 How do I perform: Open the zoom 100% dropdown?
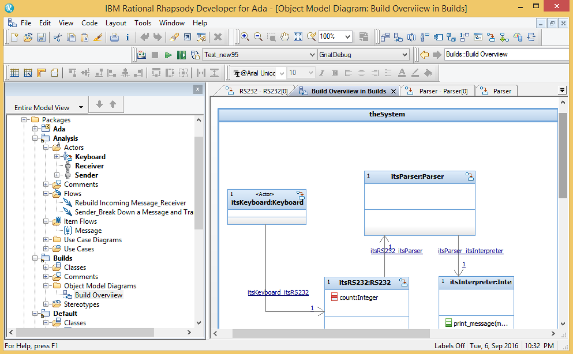pyautogui.click(x=347, y=37)
